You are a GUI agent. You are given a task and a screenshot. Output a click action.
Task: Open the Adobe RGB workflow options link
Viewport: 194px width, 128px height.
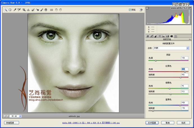pyautogui.click(x=91, y=123)
